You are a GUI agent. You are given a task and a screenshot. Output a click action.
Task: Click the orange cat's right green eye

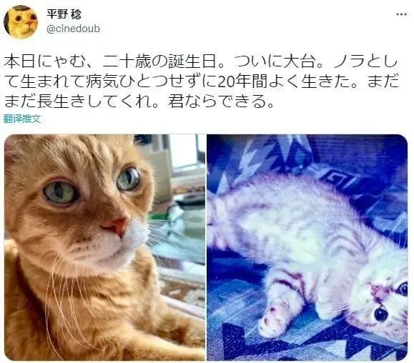click(128, 179)
